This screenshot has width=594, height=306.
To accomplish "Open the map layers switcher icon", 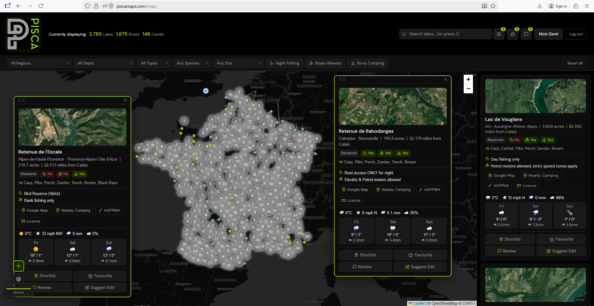I will [x=18, y=279].
